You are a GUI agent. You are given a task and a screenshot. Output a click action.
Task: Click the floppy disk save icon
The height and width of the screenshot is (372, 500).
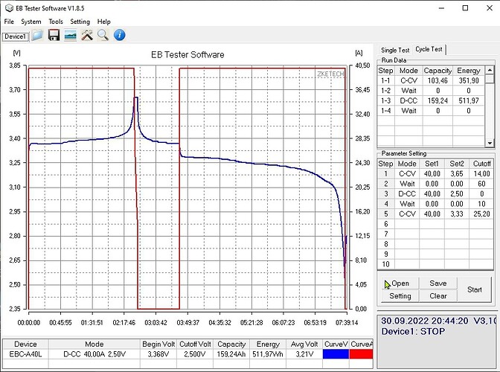tap(54, 35)
